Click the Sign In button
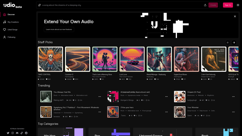The image size is (242, 136). coord(228,5)
